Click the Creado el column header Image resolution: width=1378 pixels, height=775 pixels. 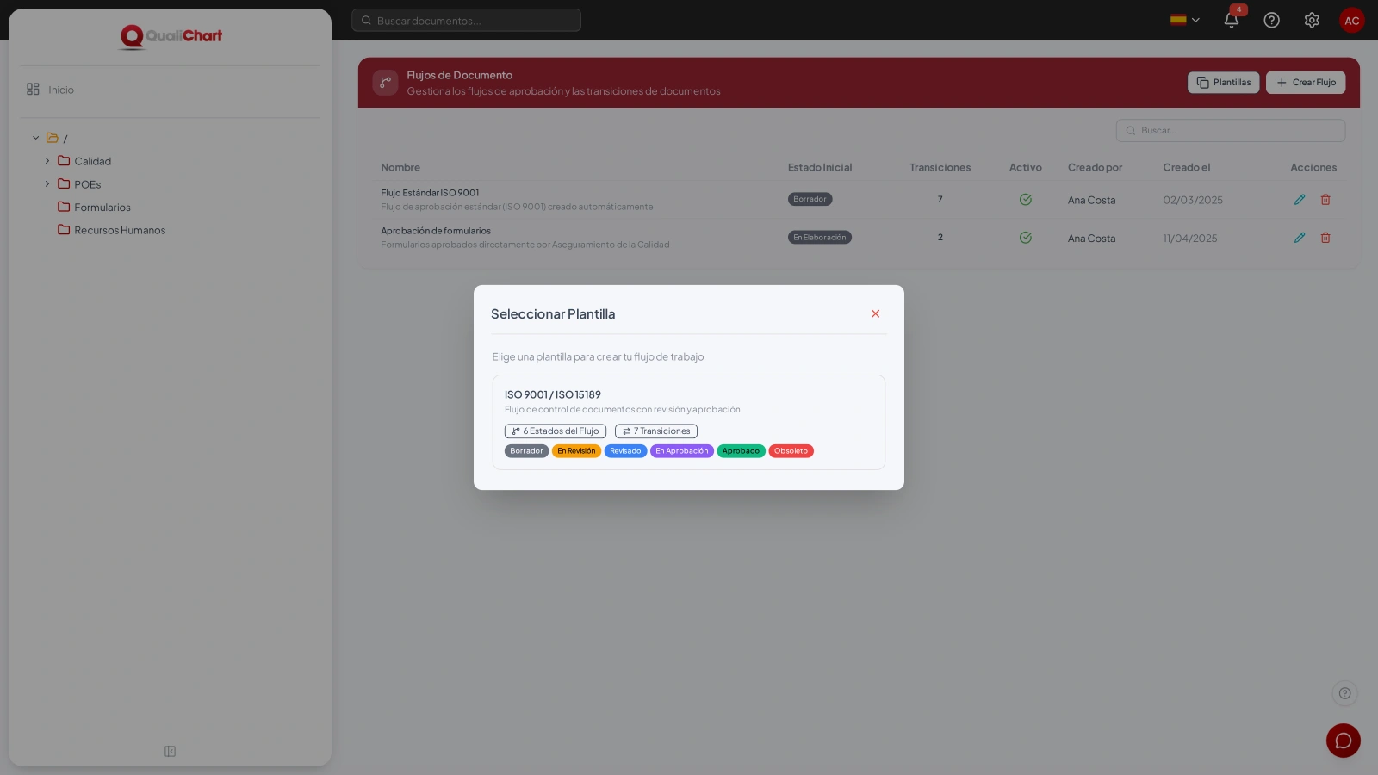point(1187,168)
